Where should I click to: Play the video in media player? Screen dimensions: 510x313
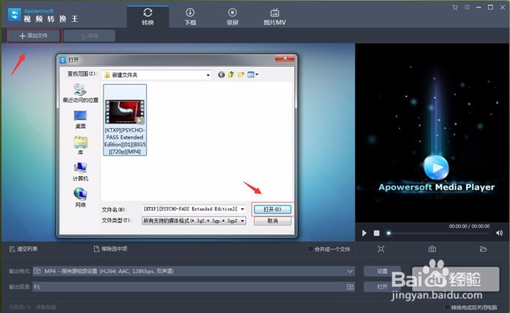(x=364, y=233)
